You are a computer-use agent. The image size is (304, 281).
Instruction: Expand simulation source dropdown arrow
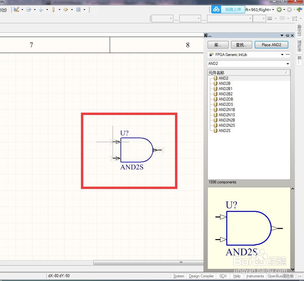[x=72, y=9]
